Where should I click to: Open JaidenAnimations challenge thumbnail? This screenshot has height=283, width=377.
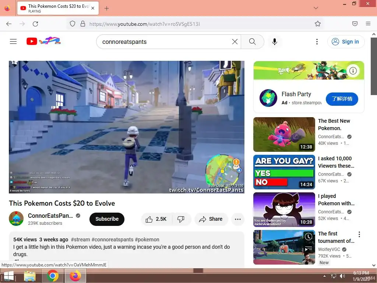coord(284,209)
